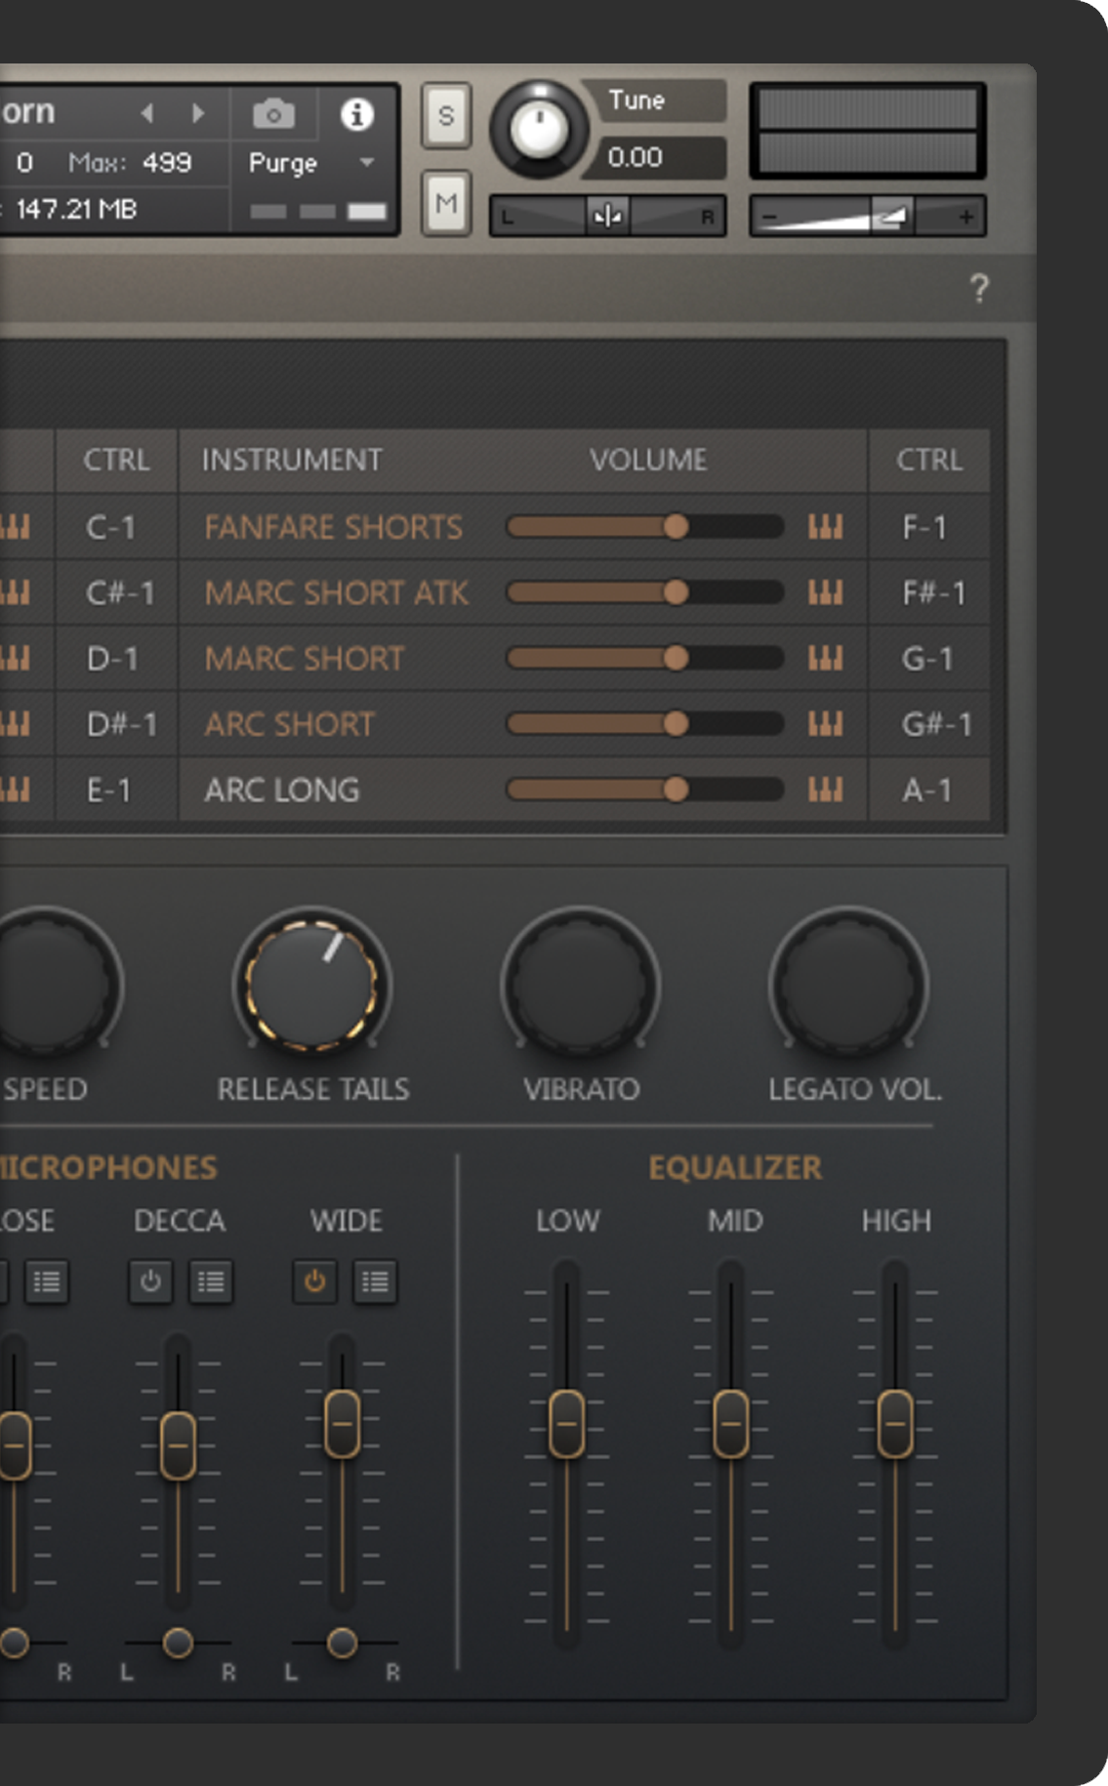Click the question mark help icon

tap(979, 289)
